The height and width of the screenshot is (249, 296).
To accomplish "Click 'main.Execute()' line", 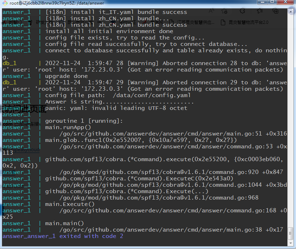I will [x=70, y=204].
